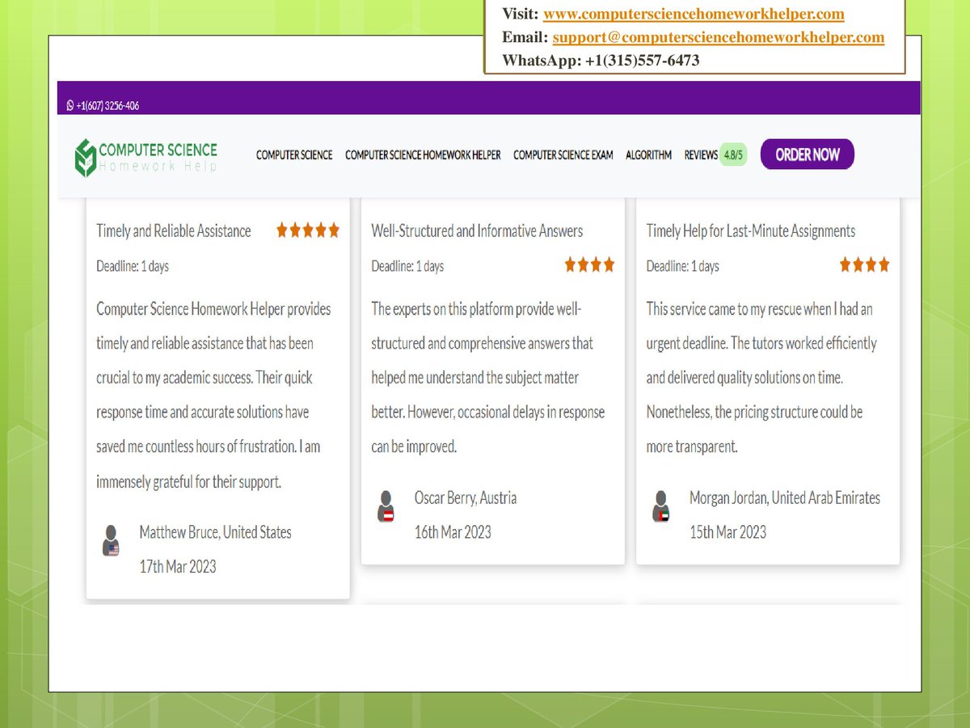Click the WhatsApp icon beside +1(607) 3256-406
Image resolution: width=970 pixels, height=728 pixels.
pos(70,106)
